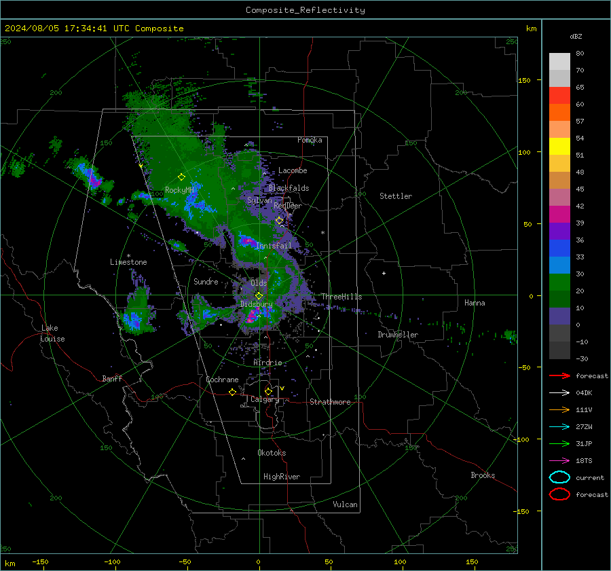Select the red 65-60 dBZ color swatch
Image resolution: width=611 pixels, height=571 pixels.
559,96
